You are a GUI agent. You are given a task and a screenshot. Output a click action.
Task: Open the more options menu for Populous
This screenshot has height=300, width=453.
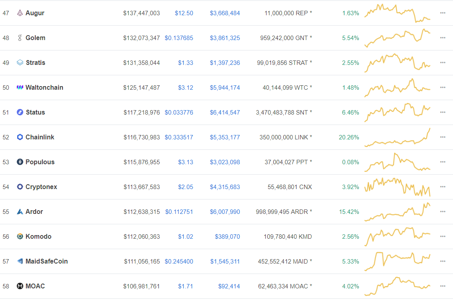click(x=443, y=162)
